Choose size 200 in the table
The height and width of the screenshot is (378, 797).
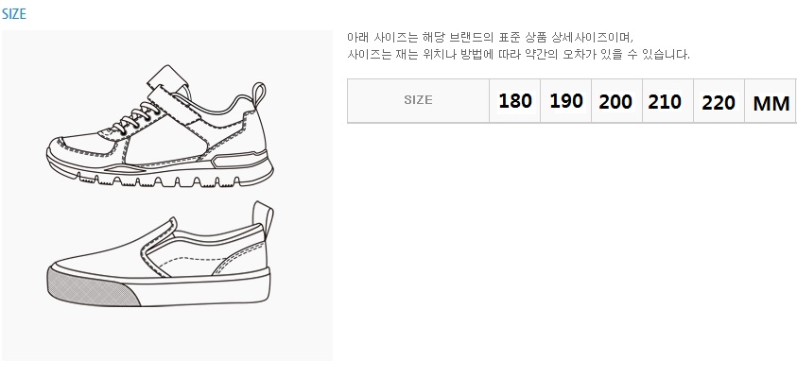[615, 102]
